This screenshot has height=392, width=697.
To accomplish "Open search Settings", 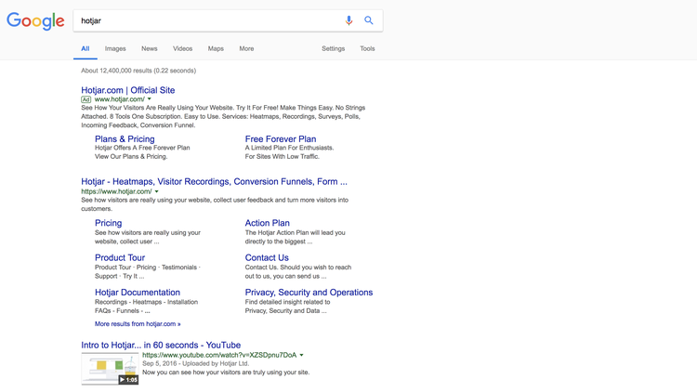I will [x=333, y=49].
